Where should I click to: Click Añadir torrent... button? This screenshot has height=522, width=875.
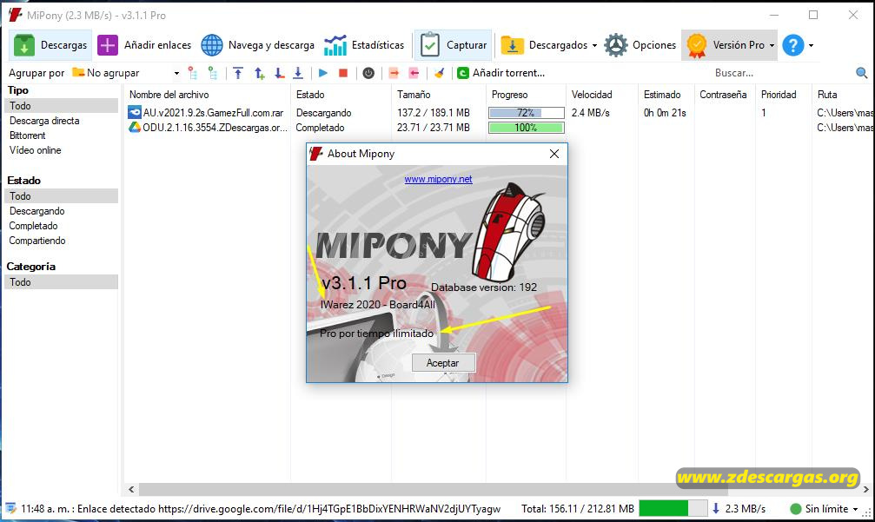click(500, 73)
